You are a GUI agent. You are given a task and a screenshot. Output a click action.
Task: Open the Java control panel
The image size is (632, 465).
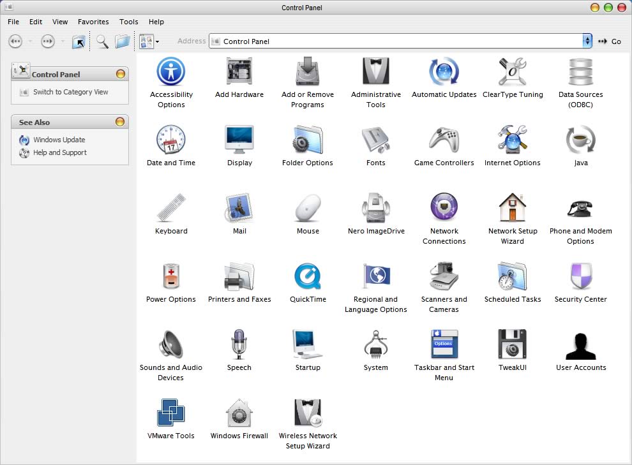coord(580,140)
